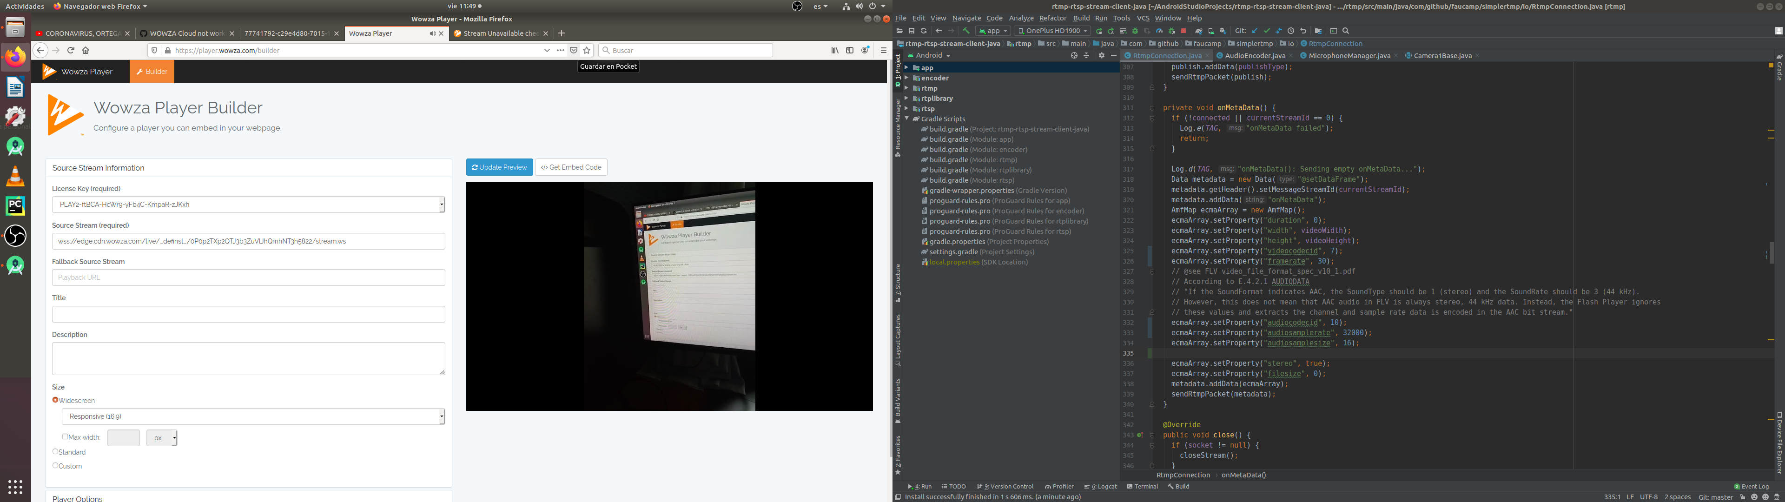This screenshot has width=1785, height=502.
Task: Open the Logcat panel
Action: pos(1100,486)
